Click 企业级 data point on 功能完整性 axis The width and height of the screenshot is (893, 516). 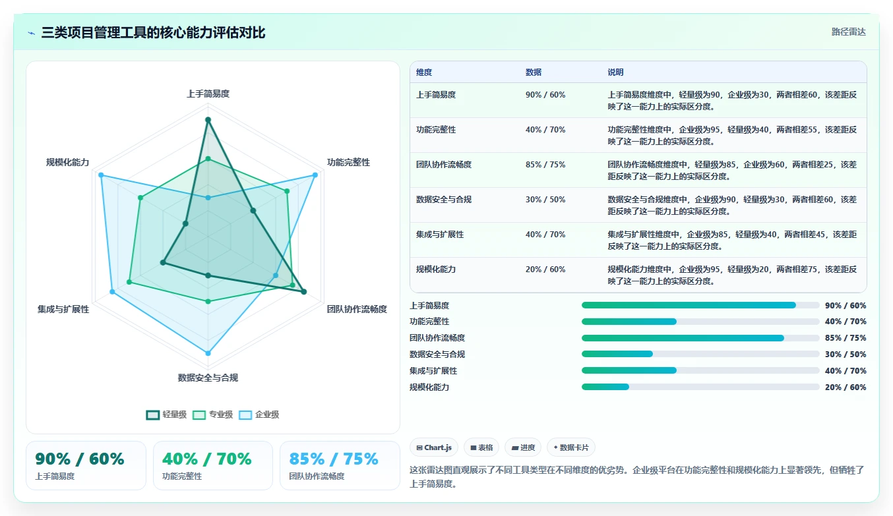315,175
